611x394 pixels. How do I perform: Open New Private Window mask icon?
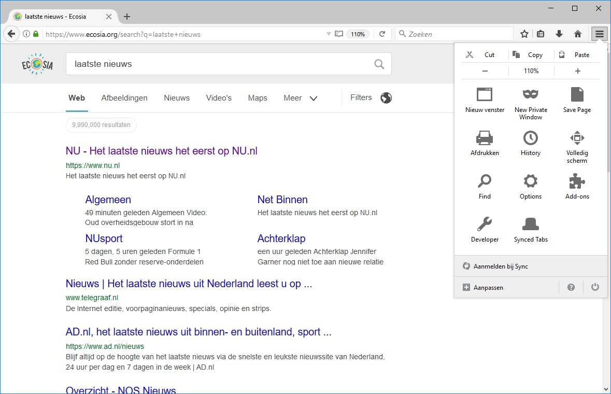tap(530, 94)
